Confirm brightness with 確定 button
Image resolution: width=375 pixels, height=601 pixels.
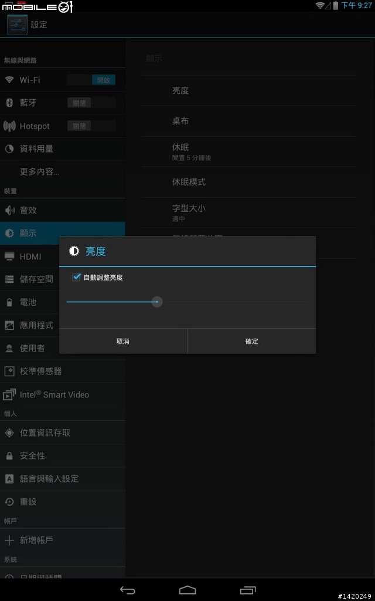252,341
